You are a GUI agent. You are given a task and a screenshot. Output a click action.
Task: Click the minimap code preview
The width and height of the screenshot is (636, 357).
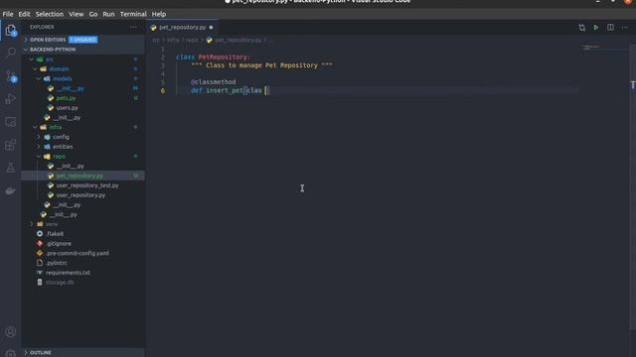point(591,48)
